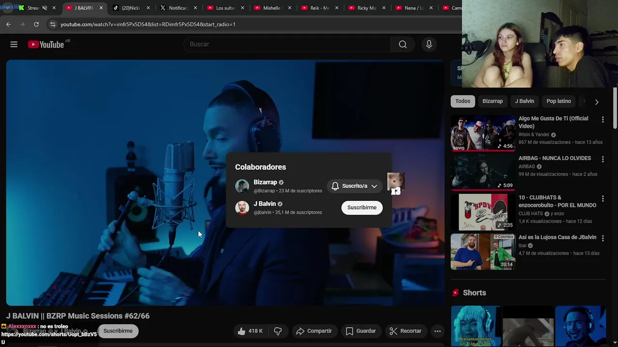This screenshot has width=618, height=347.
Task: Click title Algo Me Gusta De Ti (Official Video)
Action: (x=553, y=122)
